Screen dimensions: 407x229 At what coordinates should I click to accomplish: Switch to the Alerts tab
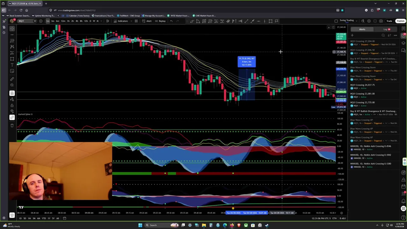point(362,29)
